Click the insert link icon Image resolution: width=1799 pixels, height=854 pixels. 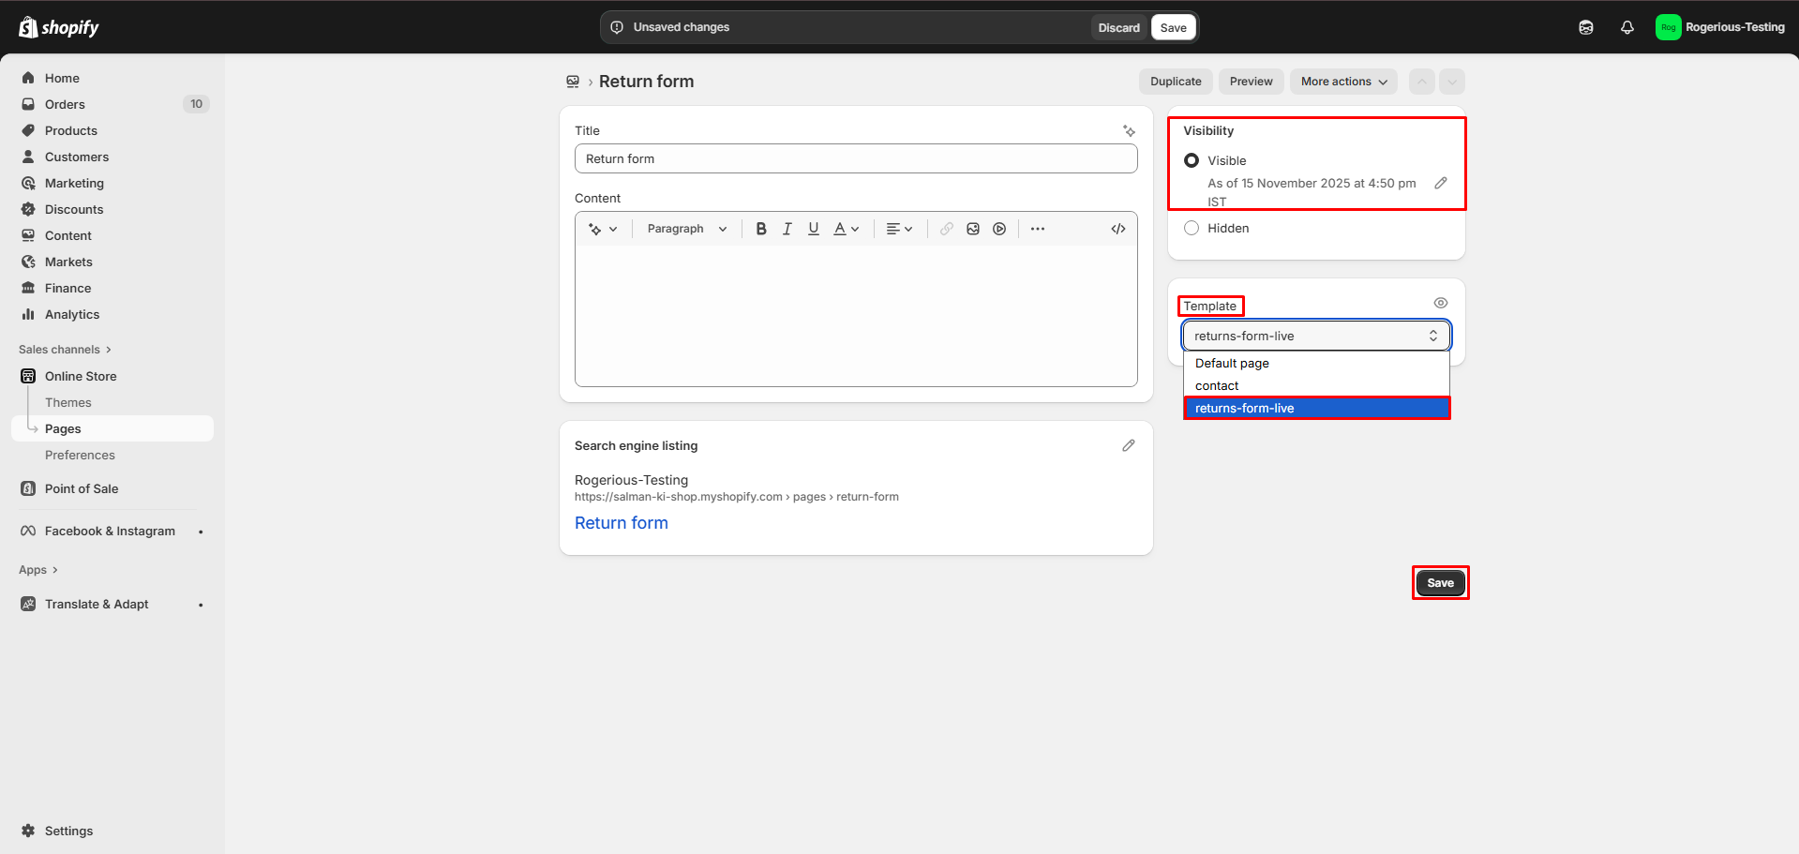[x=947, y=229]
